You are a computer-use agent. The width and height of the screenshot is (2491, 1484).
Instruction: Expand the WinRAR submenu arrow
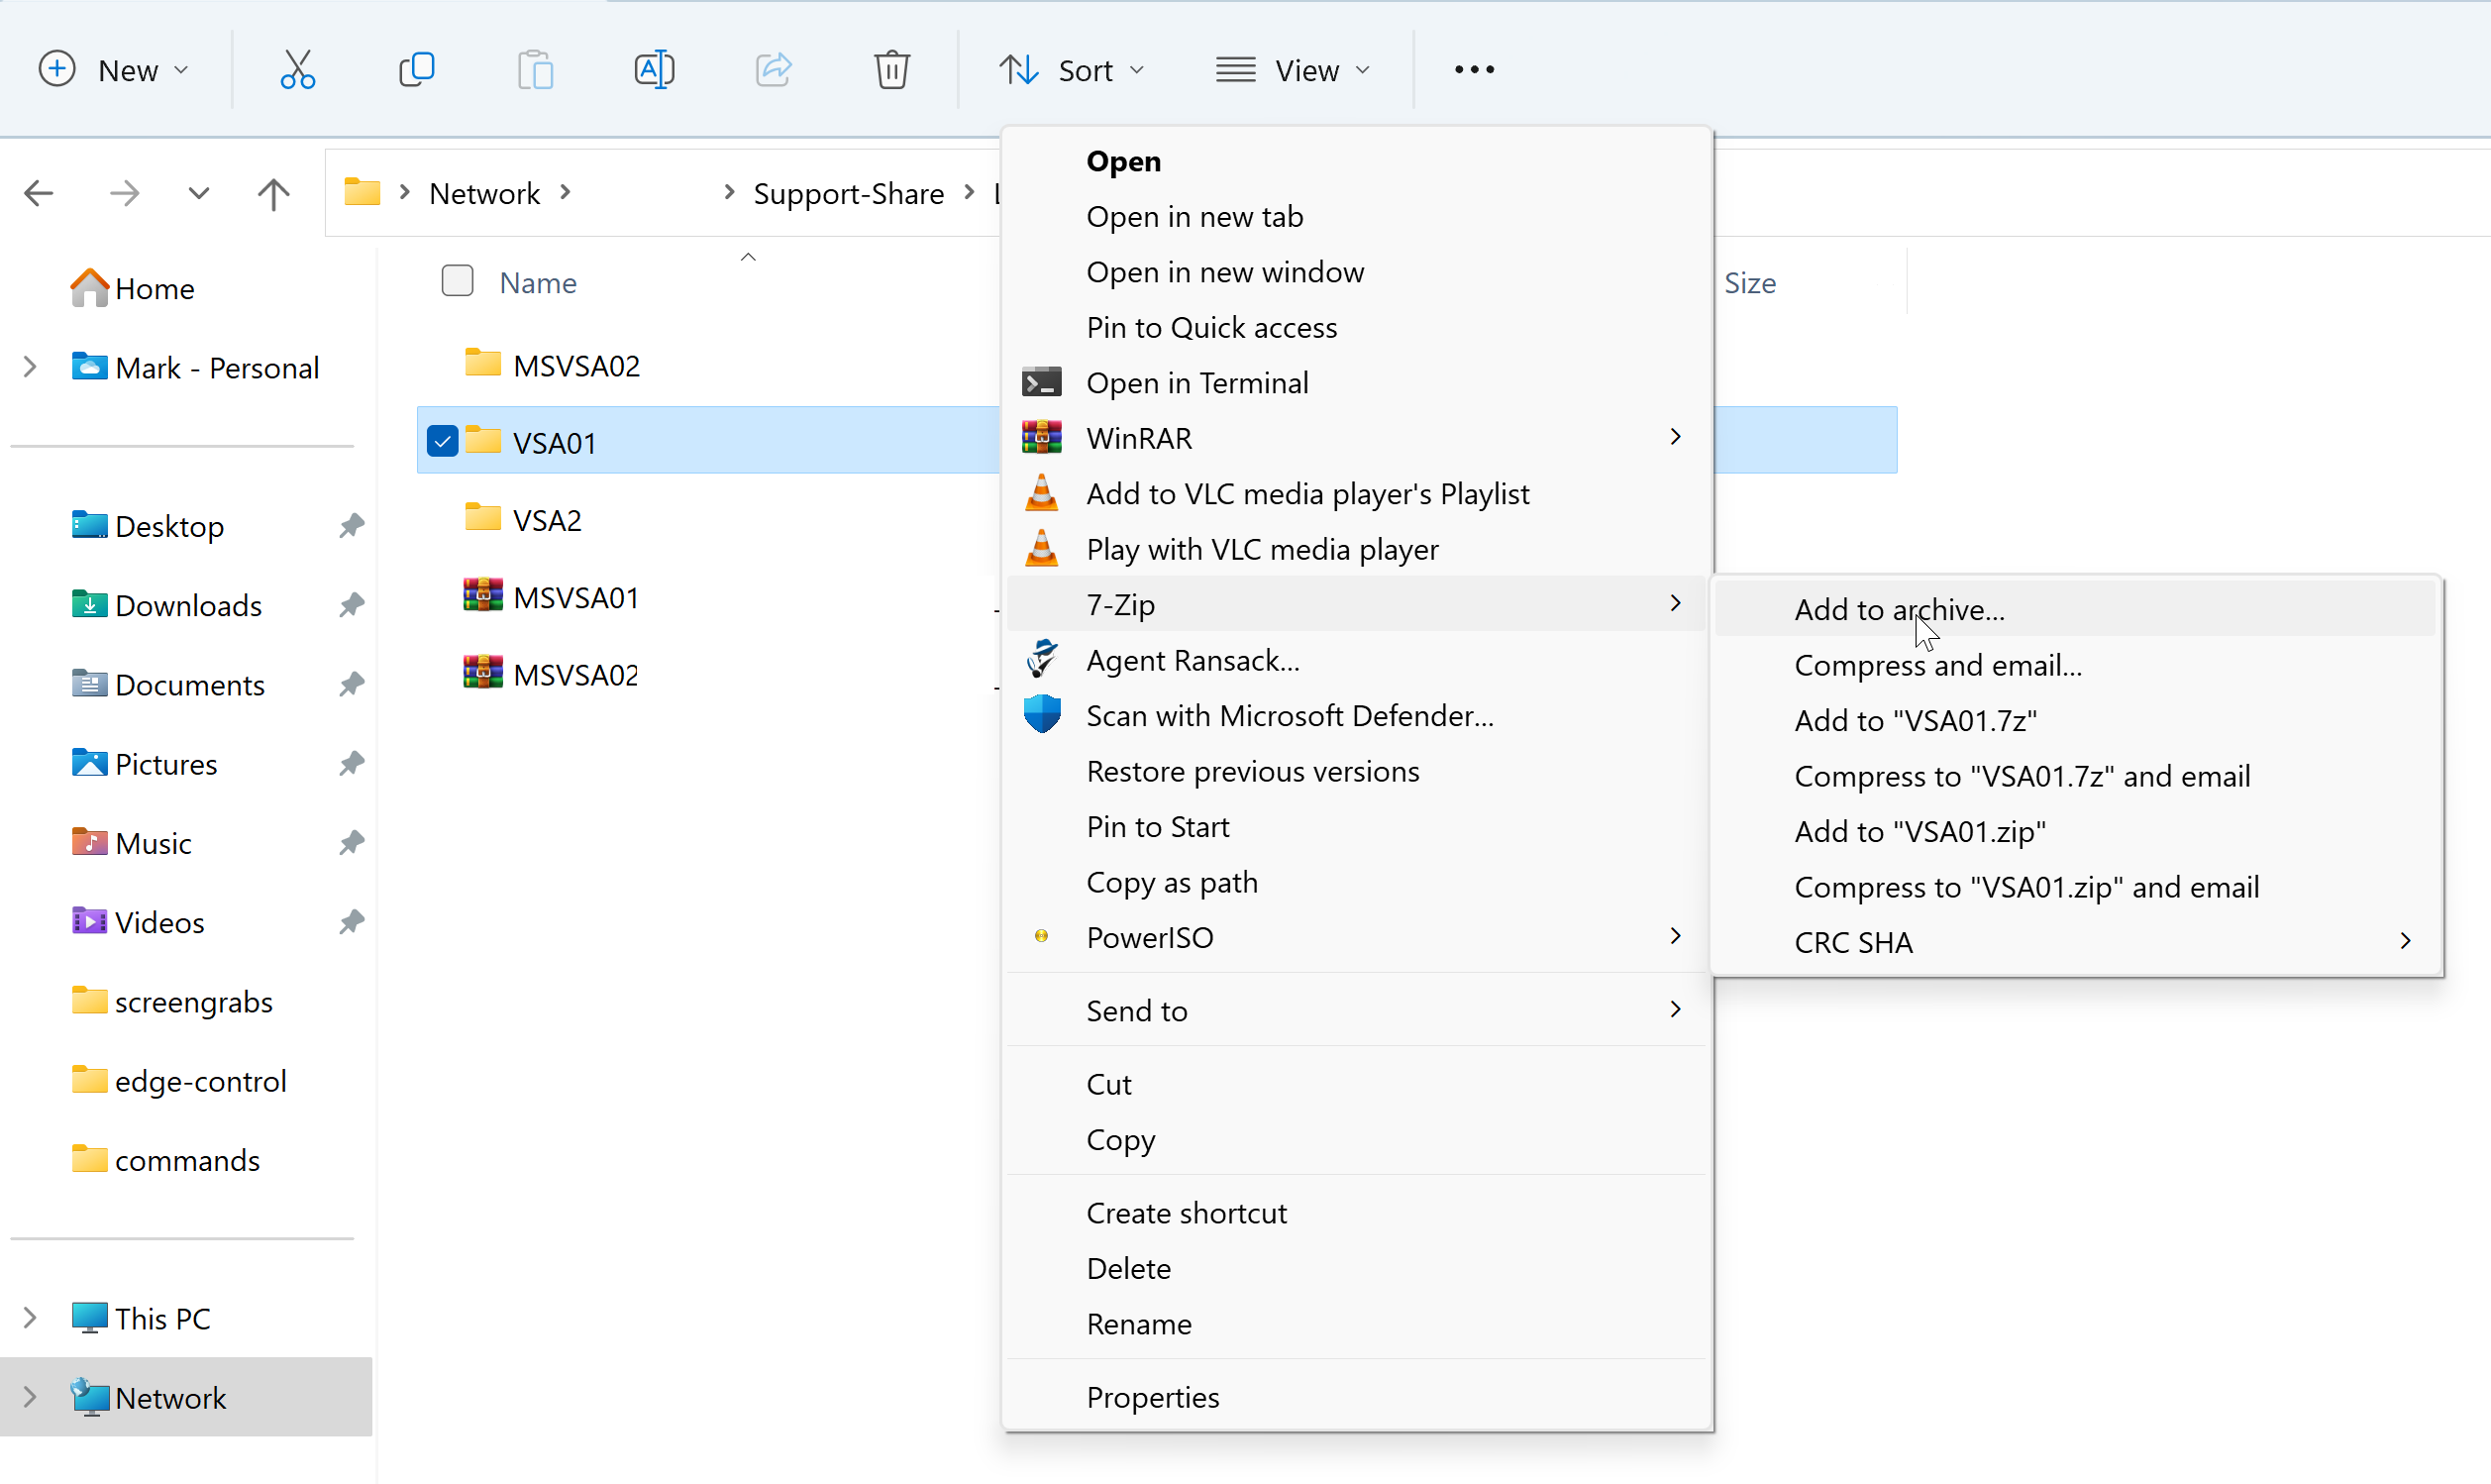[x=1675, y=437]
